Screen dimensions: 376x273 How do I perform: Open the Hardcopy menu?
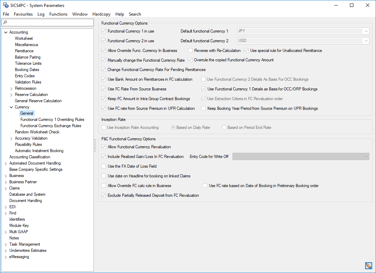101,14
